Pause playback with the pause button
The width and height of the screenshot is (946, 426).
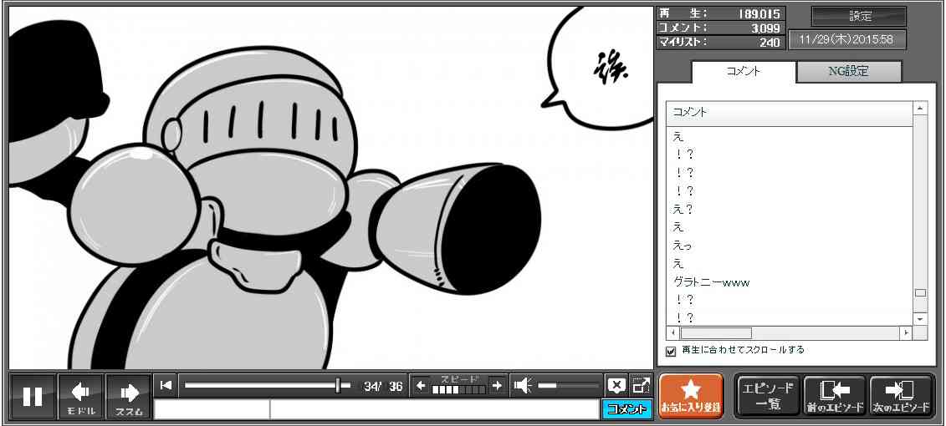[x=33, y=396]
